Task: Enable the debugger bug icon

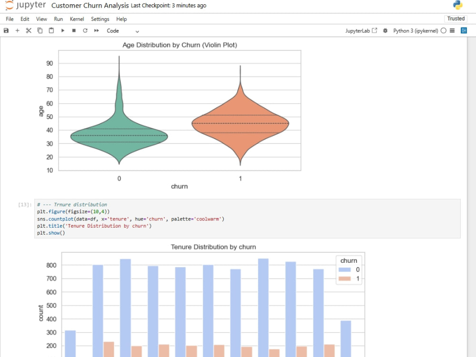Action: pyautogui.click(x=385, y=30)
